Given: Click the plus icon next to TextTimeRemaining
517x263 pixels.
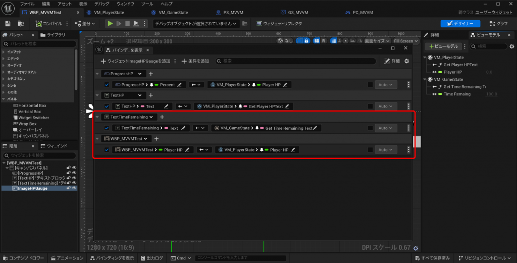Looking at the screenshot, I should click(162, 117).
